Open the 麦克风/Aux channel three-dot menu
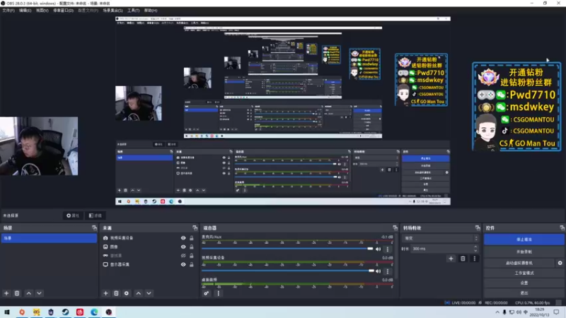 (x=388, y=249)
